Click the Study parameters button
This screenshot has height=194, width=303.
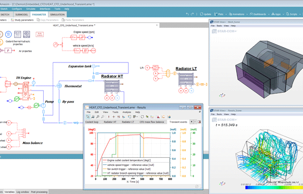point(24,20)
